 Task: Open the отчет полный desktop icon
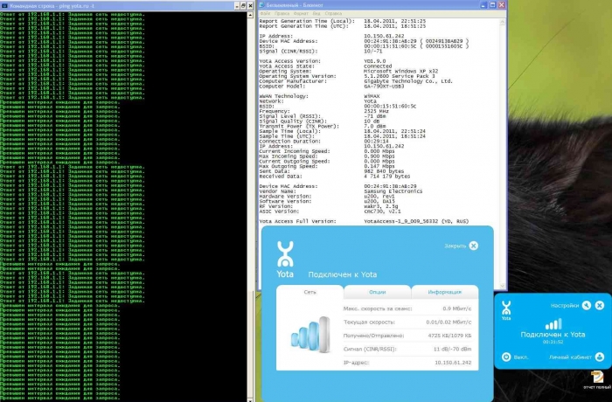coord(595,376)
